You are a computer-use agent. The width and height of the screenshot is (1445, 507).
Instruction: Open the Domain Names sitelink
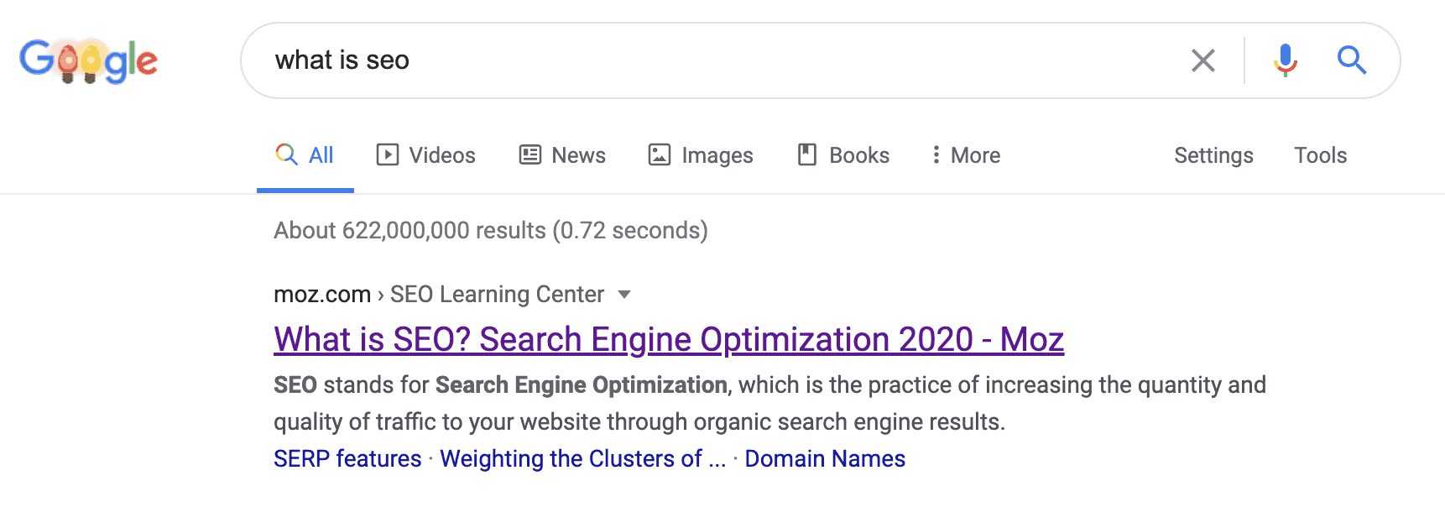(825, 458)
